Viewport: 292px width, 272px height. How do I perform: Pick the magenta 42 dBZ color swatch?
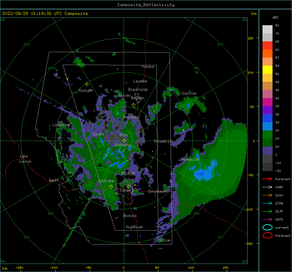[267, 102]
